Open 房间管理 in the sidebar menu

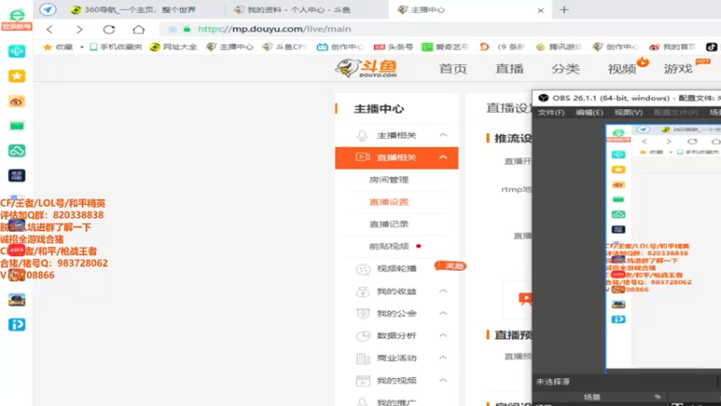pyautogui.click(x=388, y=180)
